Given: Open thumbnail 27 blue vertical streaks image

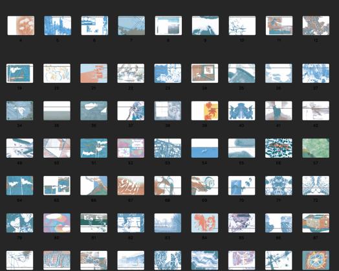Looking at the screenshot, I should pyautogui.click(x=316, y=73).
